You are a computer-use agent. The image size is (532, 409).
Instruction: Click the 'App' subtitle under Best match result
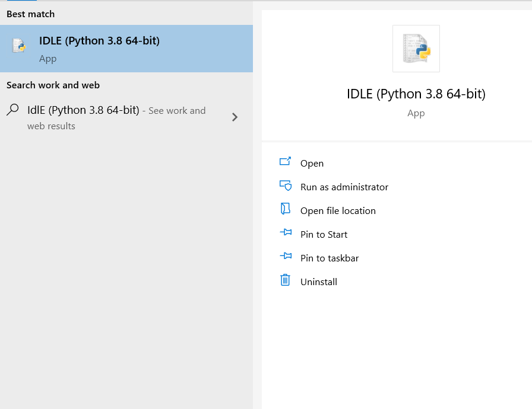pyautogui.click(x=47, y=59)
